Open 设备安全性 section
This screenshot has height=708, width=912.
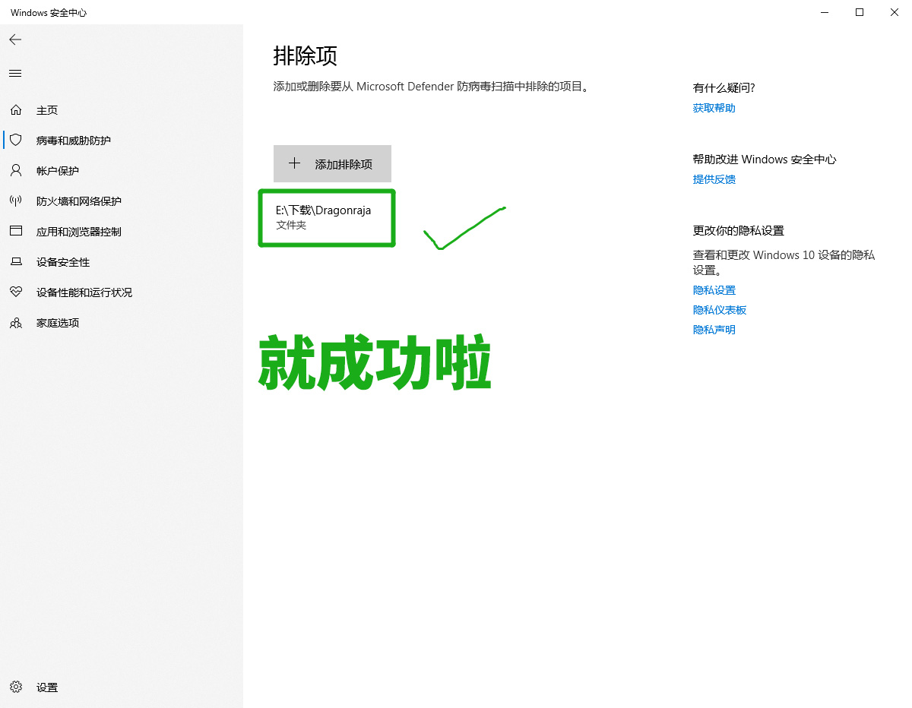tap(122, 262)
